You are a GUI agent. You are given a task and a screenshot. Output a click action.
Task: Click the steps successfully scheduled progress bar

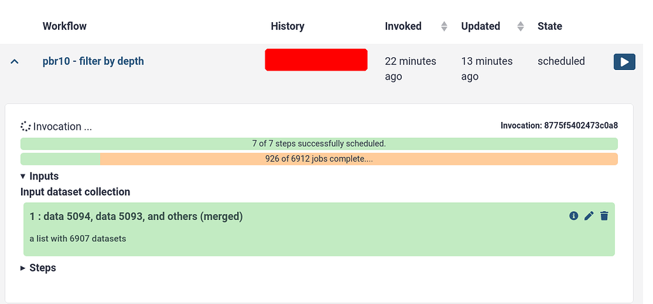coord(319,144)
